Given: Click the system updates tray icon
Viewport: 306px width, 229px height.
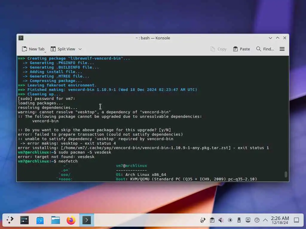Looking at the screenshot, I should tap(203, 220).
